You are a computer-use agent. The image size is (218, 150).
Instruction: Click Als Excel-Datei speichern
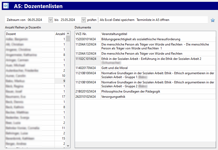click(117, 20)
